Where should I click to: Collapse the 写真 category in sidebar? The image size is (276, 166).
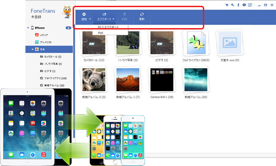coord(33,50)
